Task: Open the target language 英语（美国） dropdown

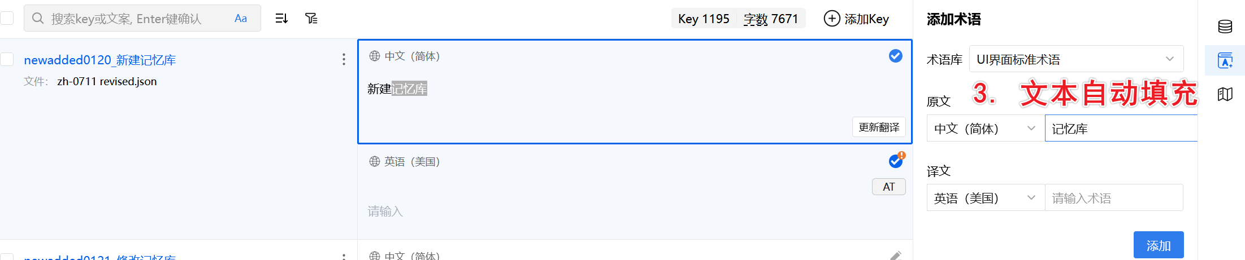Action: pyautogui.click(x=985, y=198)
